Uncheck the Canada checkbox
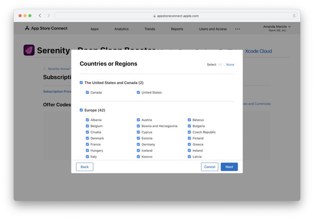This screenshot has height=219, width=314. [87, 92]
